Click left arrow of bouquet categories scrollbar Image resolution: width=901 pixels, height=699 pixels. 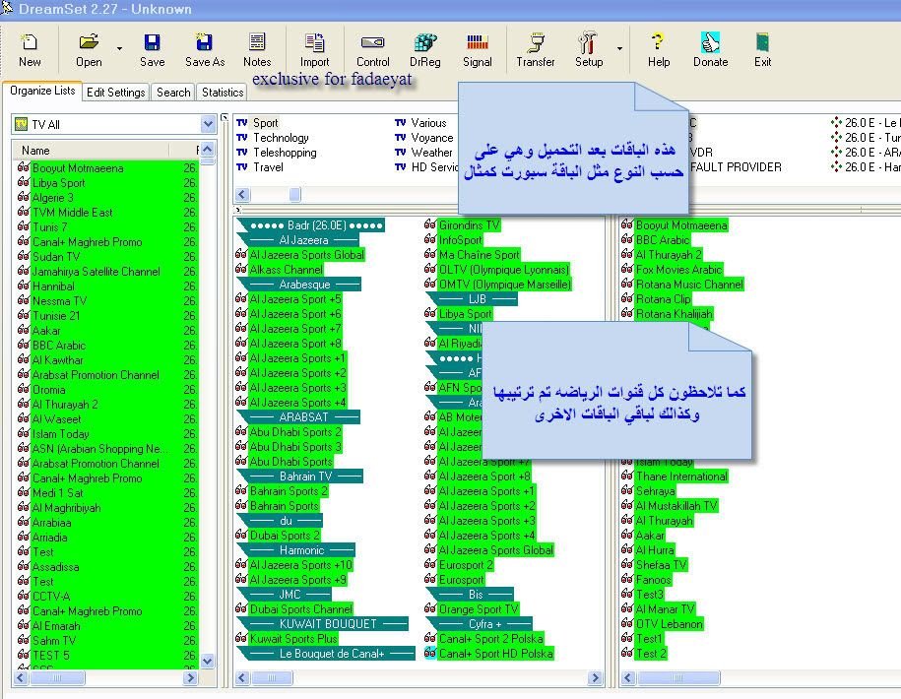tap(242, 194)
